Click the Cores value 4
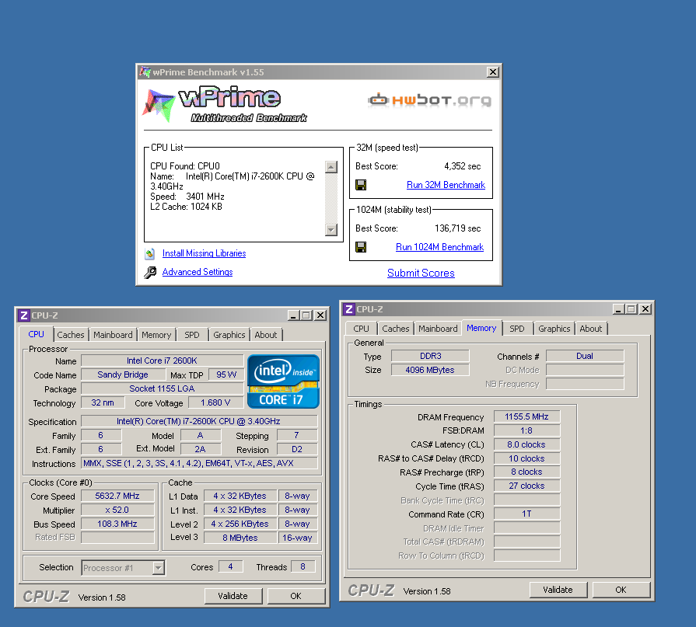The image size is (696, 627). 231,566
